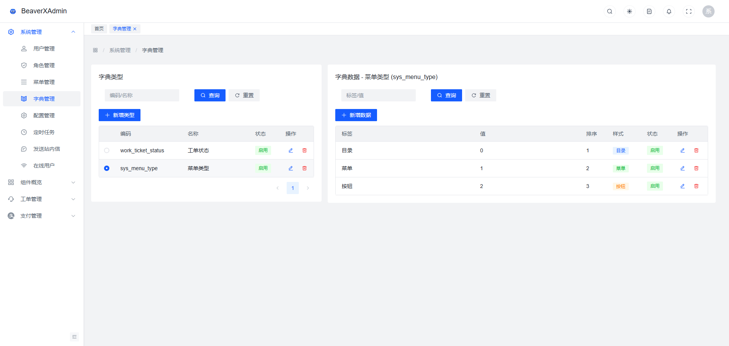Image resolution: width=729 pixels, height=346 pixels.
Task: Click the 排序 column header
Action: tap(592, 134)
